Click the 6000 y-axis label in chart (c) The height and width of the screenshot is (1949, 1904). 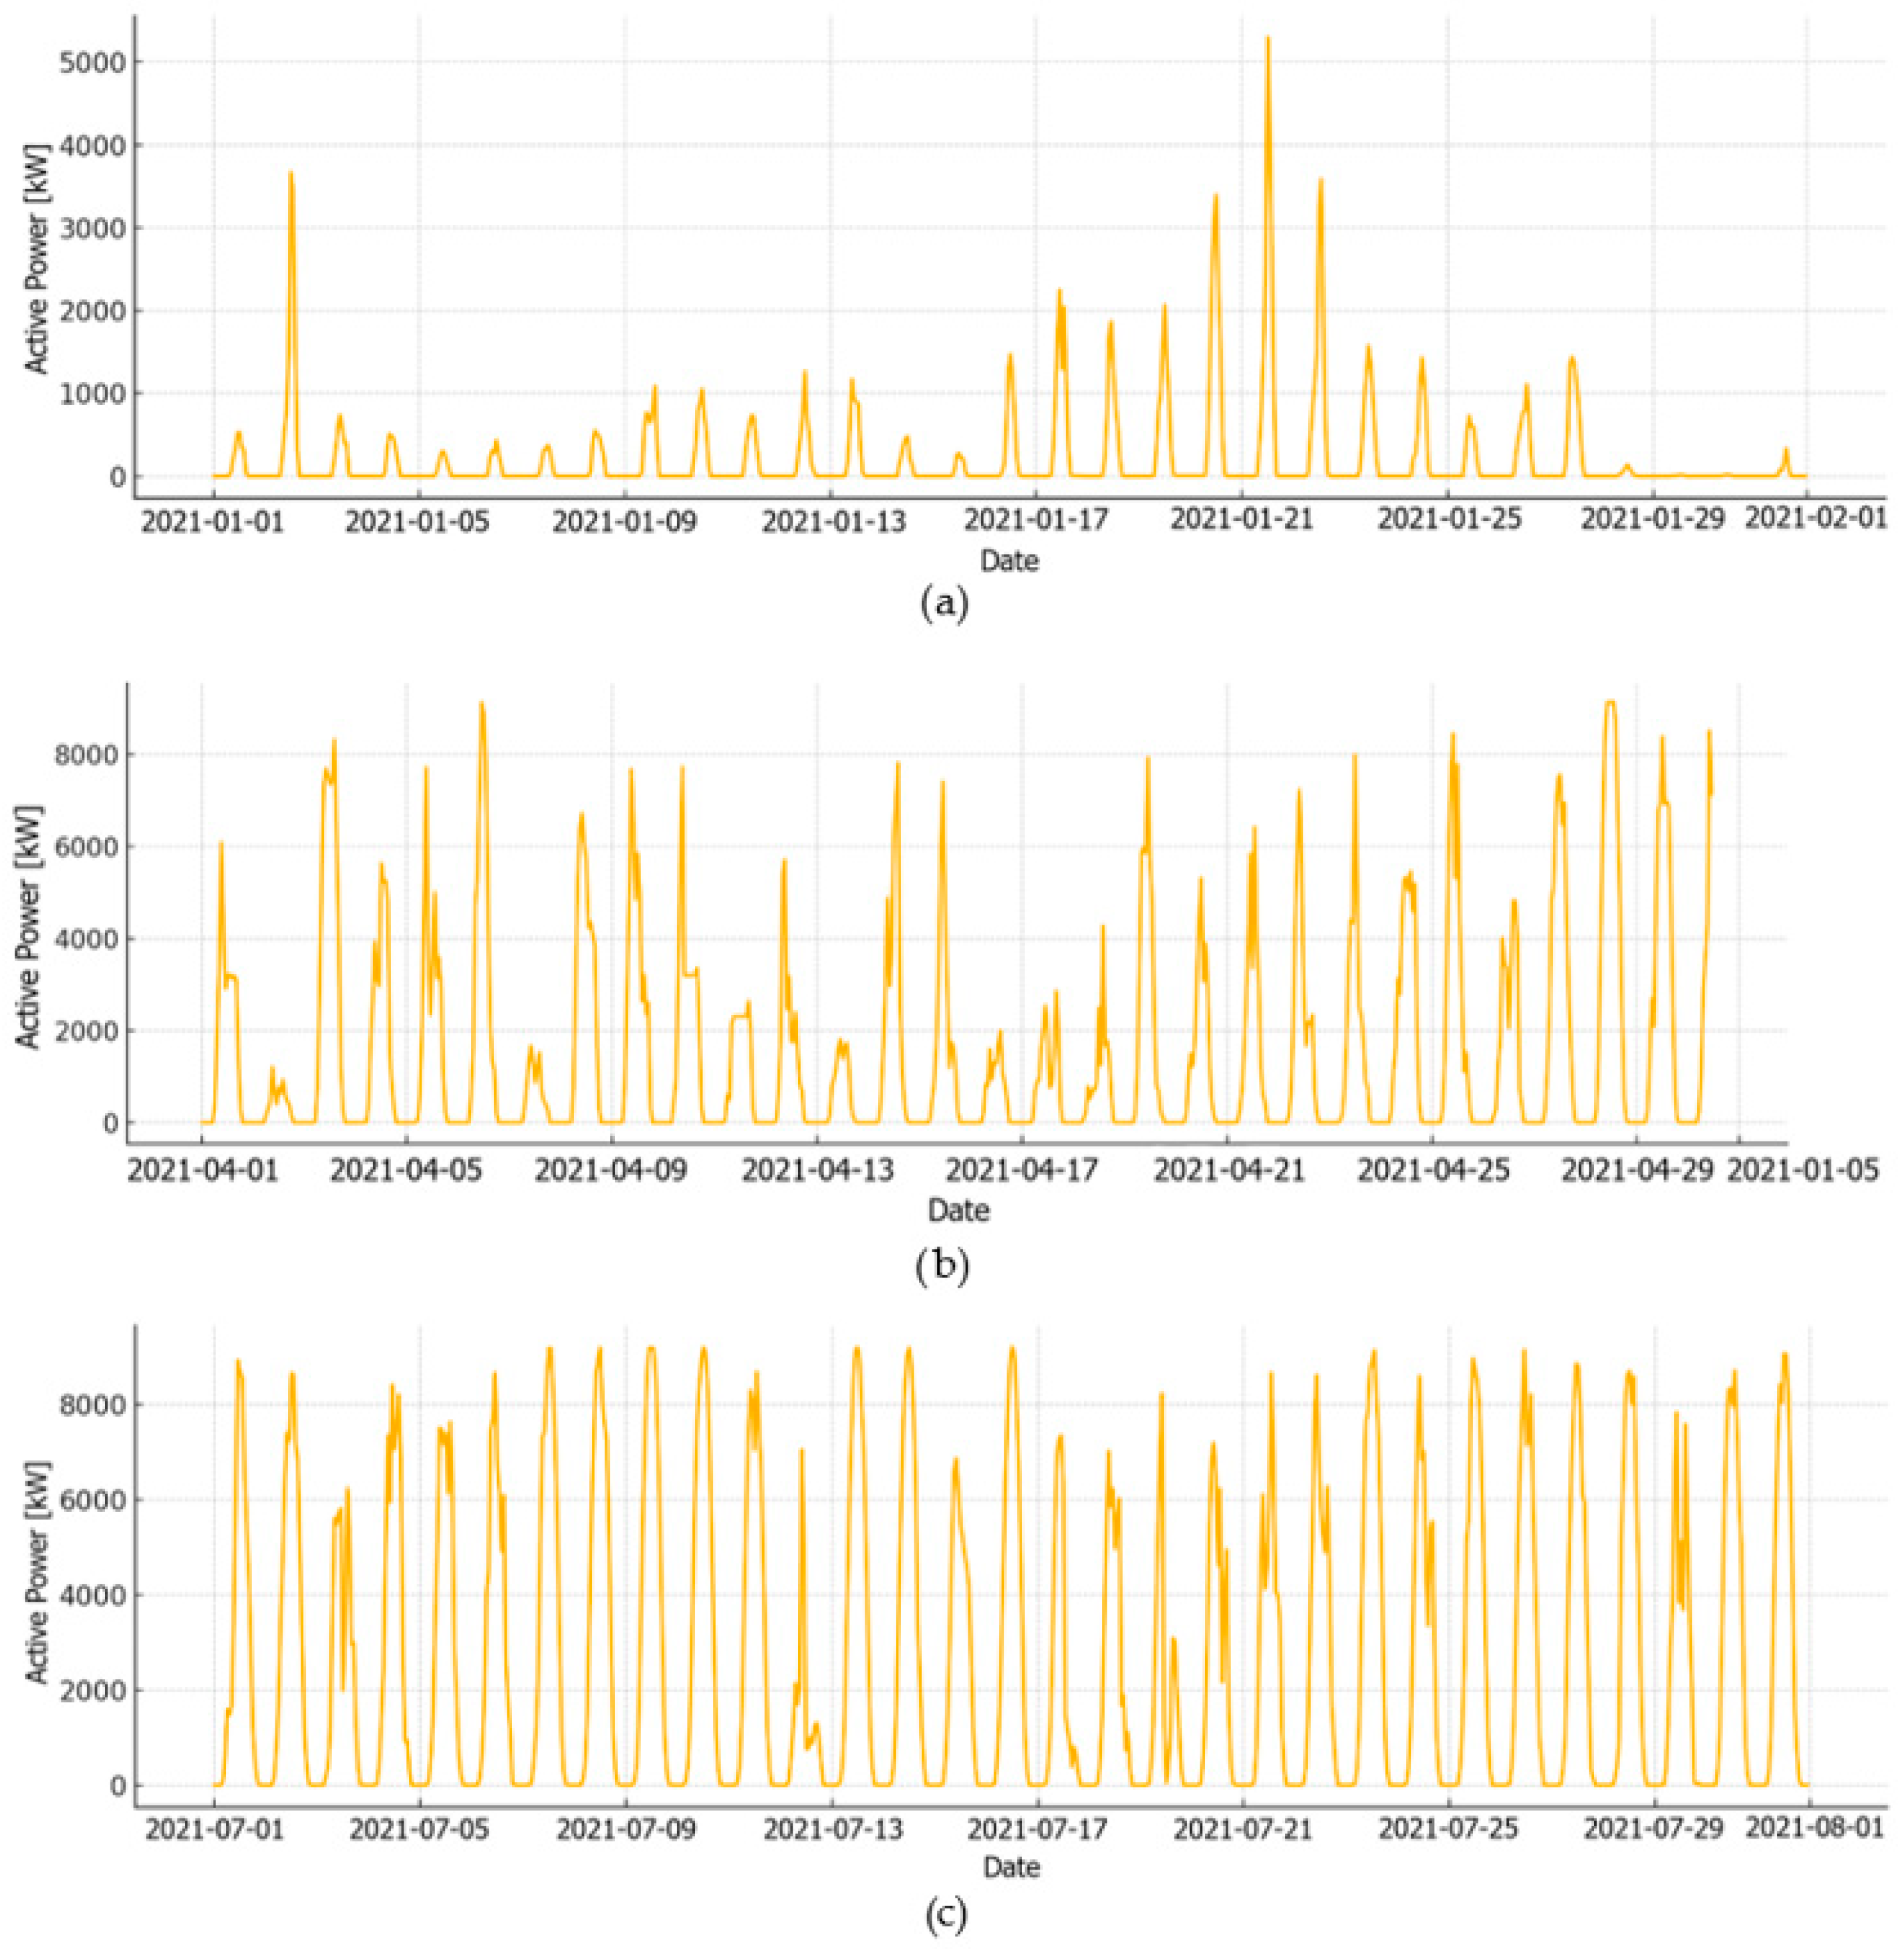(x=92, y=1500)
